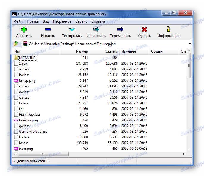The width and height of the screenshot is (204, 176).
Task: Sort by the Создан column header
Action: pos(164,51)
